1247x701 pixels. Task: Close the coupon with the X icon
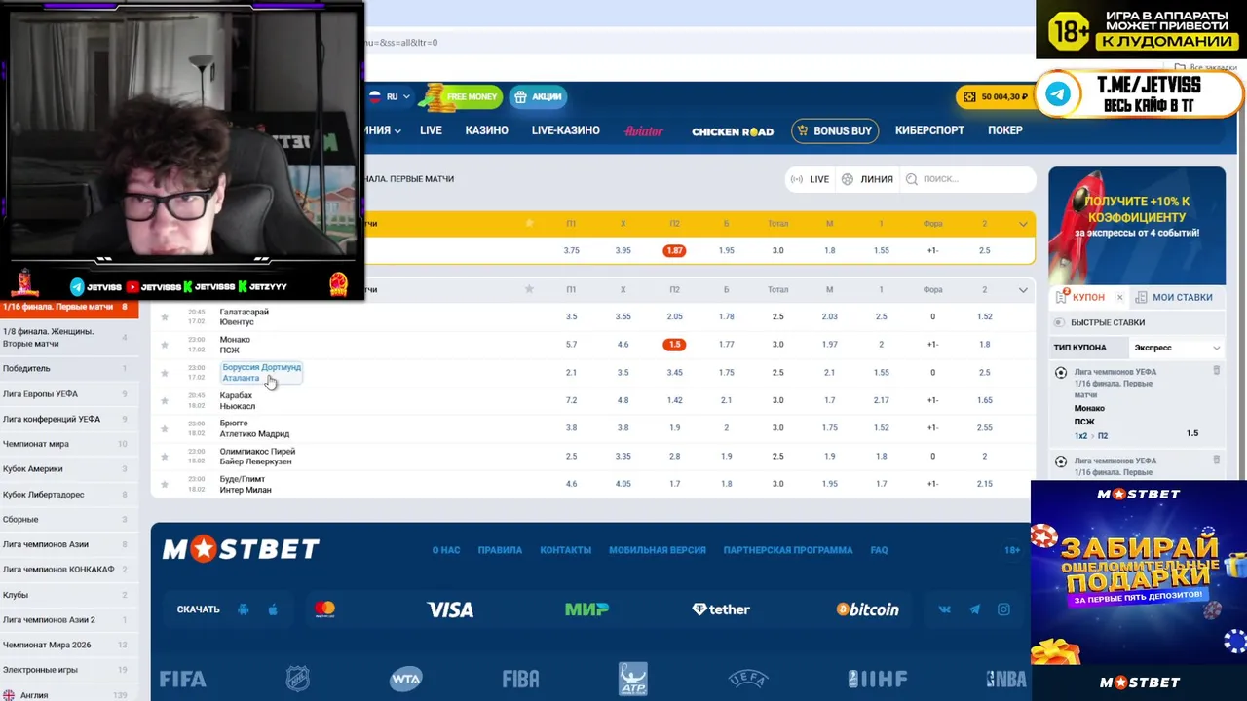pos(1119,298)
